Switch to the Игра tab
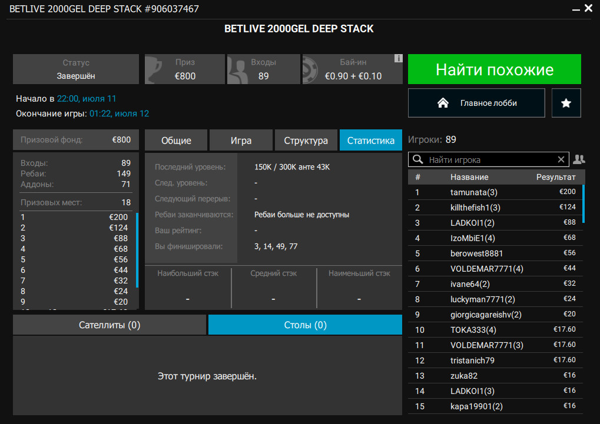Screen dimensions: 600x424 click(241, 141)
